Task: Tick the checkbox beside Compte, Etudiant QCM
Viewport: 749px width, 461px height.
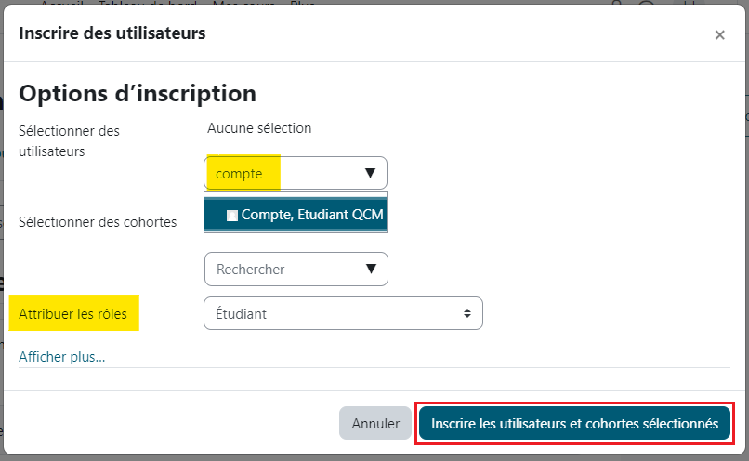Action: point(232,215)
